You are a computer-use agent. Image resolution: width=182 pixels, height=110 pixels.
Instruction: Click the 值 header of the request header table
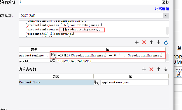131,76
